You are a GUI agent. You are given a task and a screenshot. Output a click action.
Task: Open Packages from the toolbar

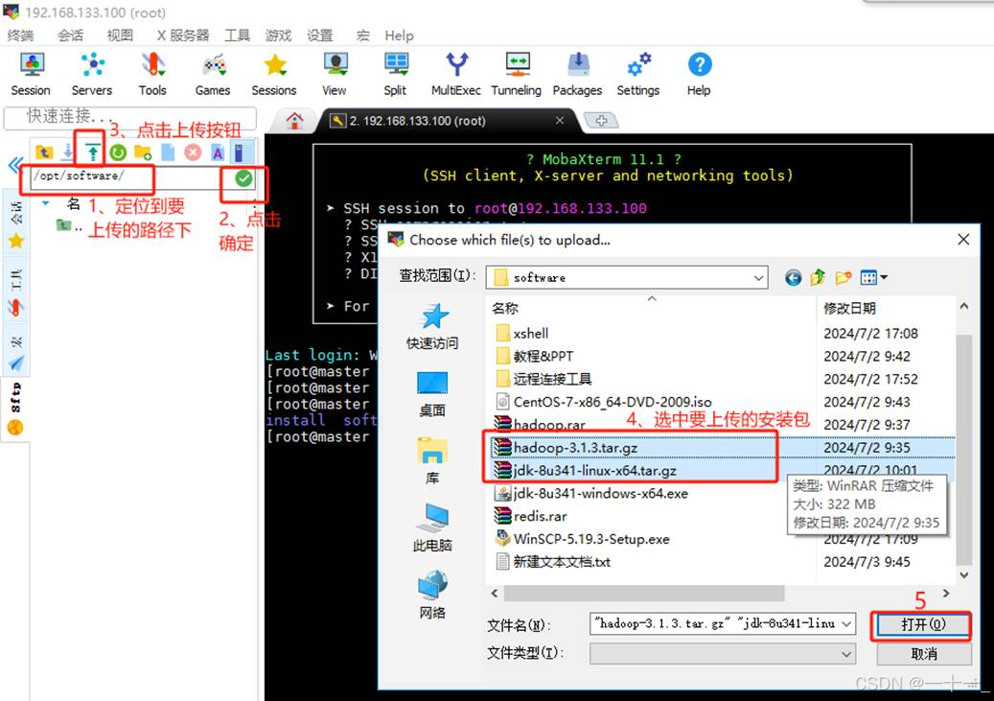[x=577, y=74]
